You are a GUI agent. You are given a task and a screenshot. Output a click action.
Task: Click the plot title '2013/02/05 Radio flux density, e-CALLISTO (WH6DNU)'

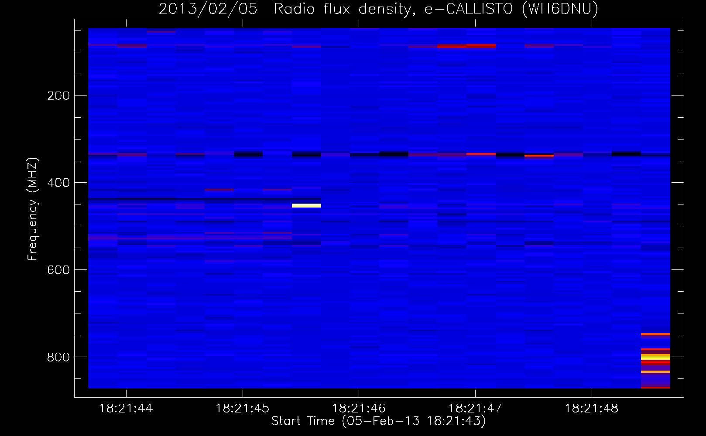coord(378,9)
